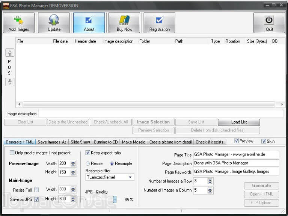Click the Open - HTML button
Viewport: 288px width, 216px height.
pyautogui.click(x=261, y=194)
